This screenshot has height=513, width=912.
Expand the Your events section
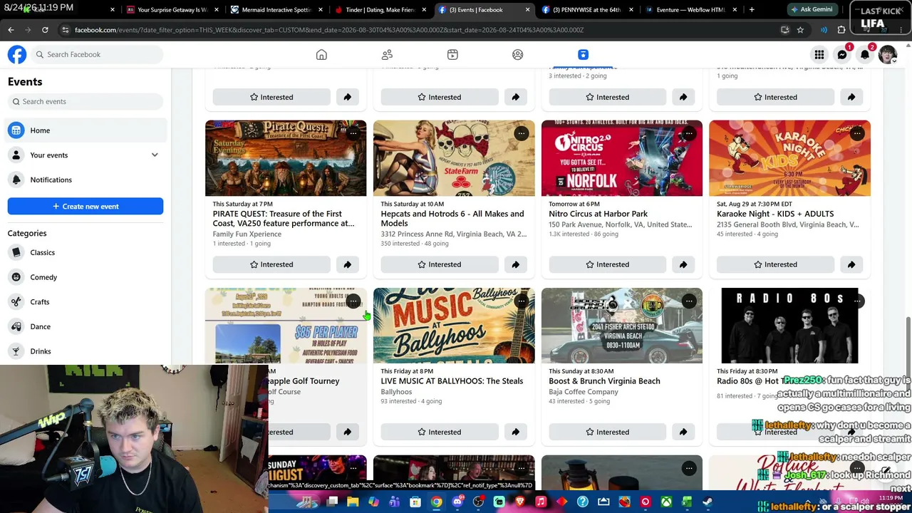pos(155,155)
